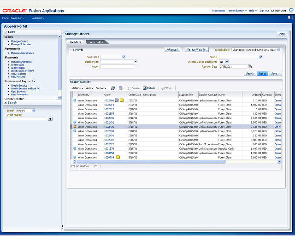Click the Freeze column toolbar item
Viewport: 295px width, 236px height.
134,88
